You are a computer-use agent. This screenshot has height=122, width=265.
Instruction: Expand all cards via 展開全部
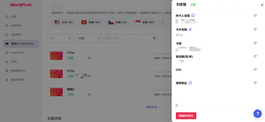[x=153, y=107]
